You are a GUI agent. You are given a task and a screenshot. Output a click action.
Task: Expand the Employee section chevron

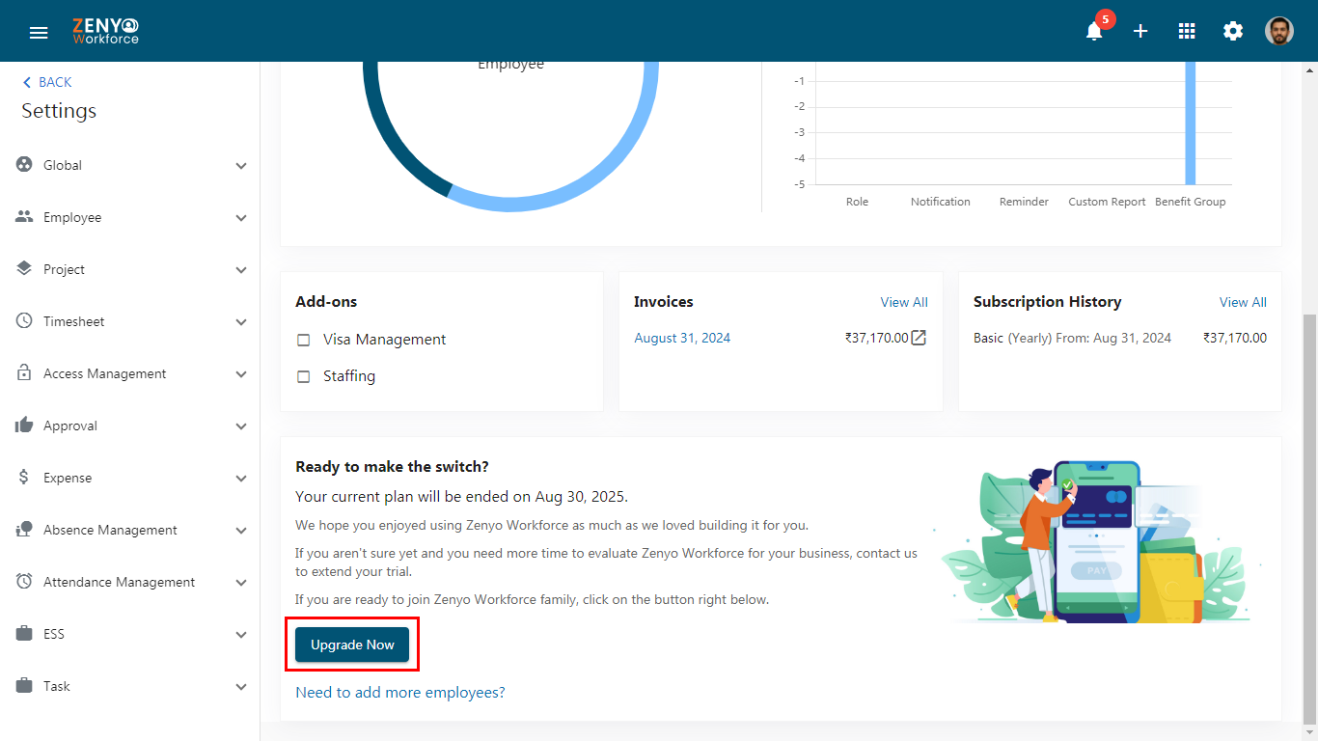[241, 218]
